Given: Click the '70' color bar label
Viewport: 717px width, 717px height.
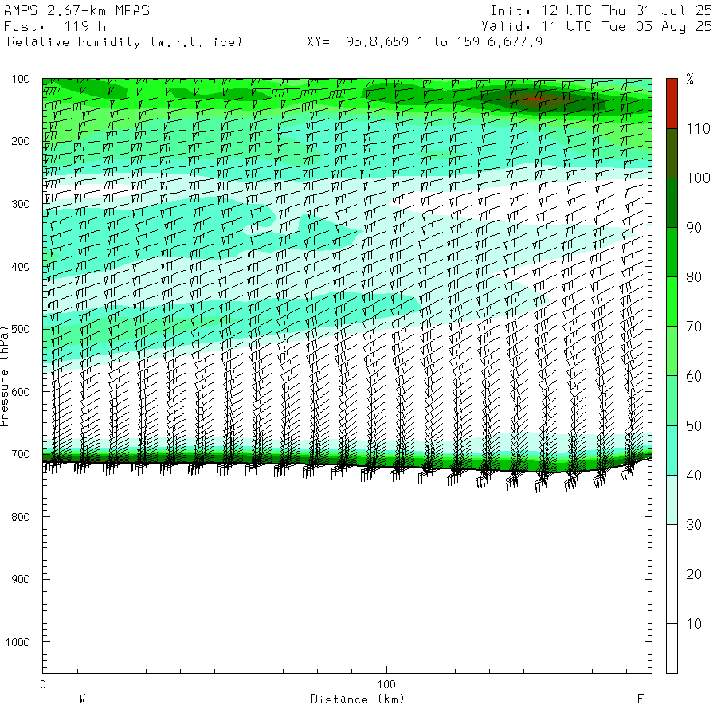Looking at the screenshot, I should [x=694, y=327].
